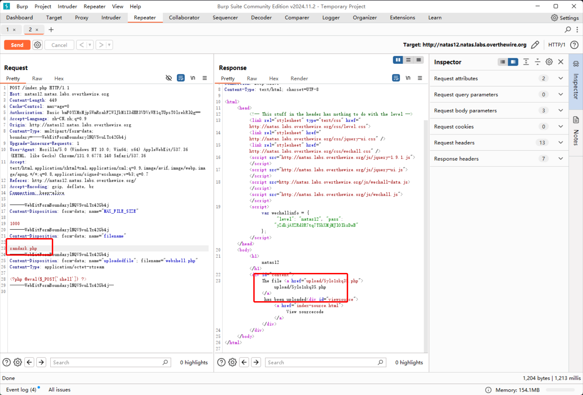
Task: Close Repeater tab 1
Action: point(14,30)
